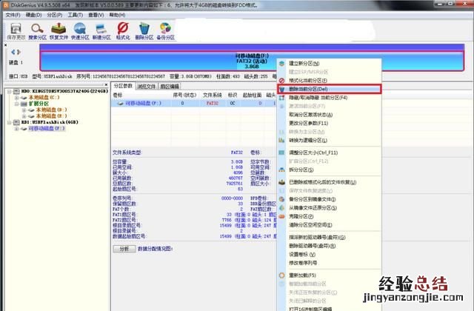The width and height of the screenshot is (474, 311).
Task: Open the 工具(T) menu in the menu bar
Action: 73,14
